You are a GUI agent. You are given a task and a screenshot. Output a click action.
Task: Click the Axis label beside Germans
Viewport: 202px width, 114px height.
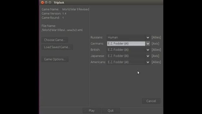(155, 44)
